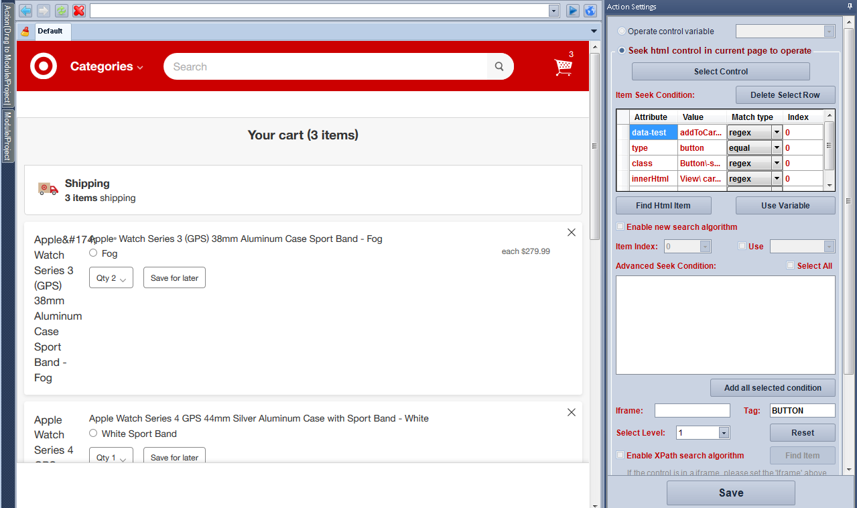
Task: Open the Qty 2 quantity dropdown
Action: pos(111,278)
